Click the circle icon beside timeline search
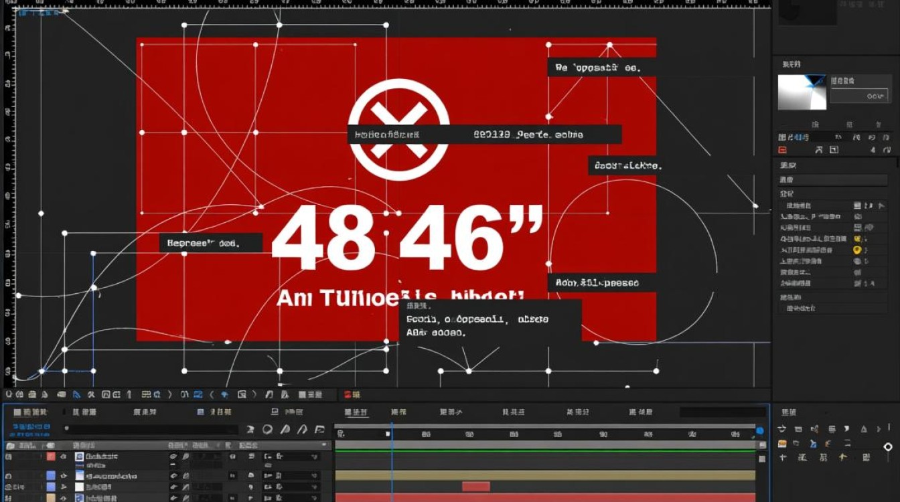Viewport: 900px width, 502px height. point(267,430)
